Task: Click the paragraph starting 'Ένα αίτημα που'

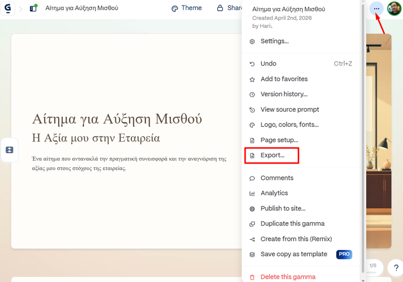Action: tap(129, 164)
